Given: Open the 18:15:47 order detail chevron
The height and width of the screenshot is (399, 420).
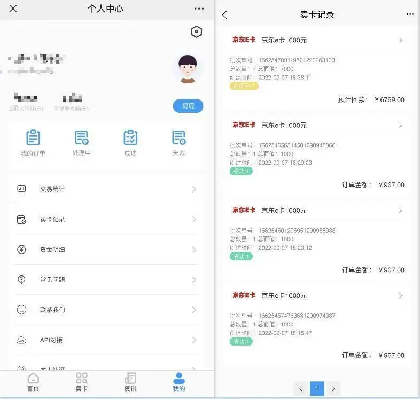Looking at the screenshot, I should coord(401,295).
